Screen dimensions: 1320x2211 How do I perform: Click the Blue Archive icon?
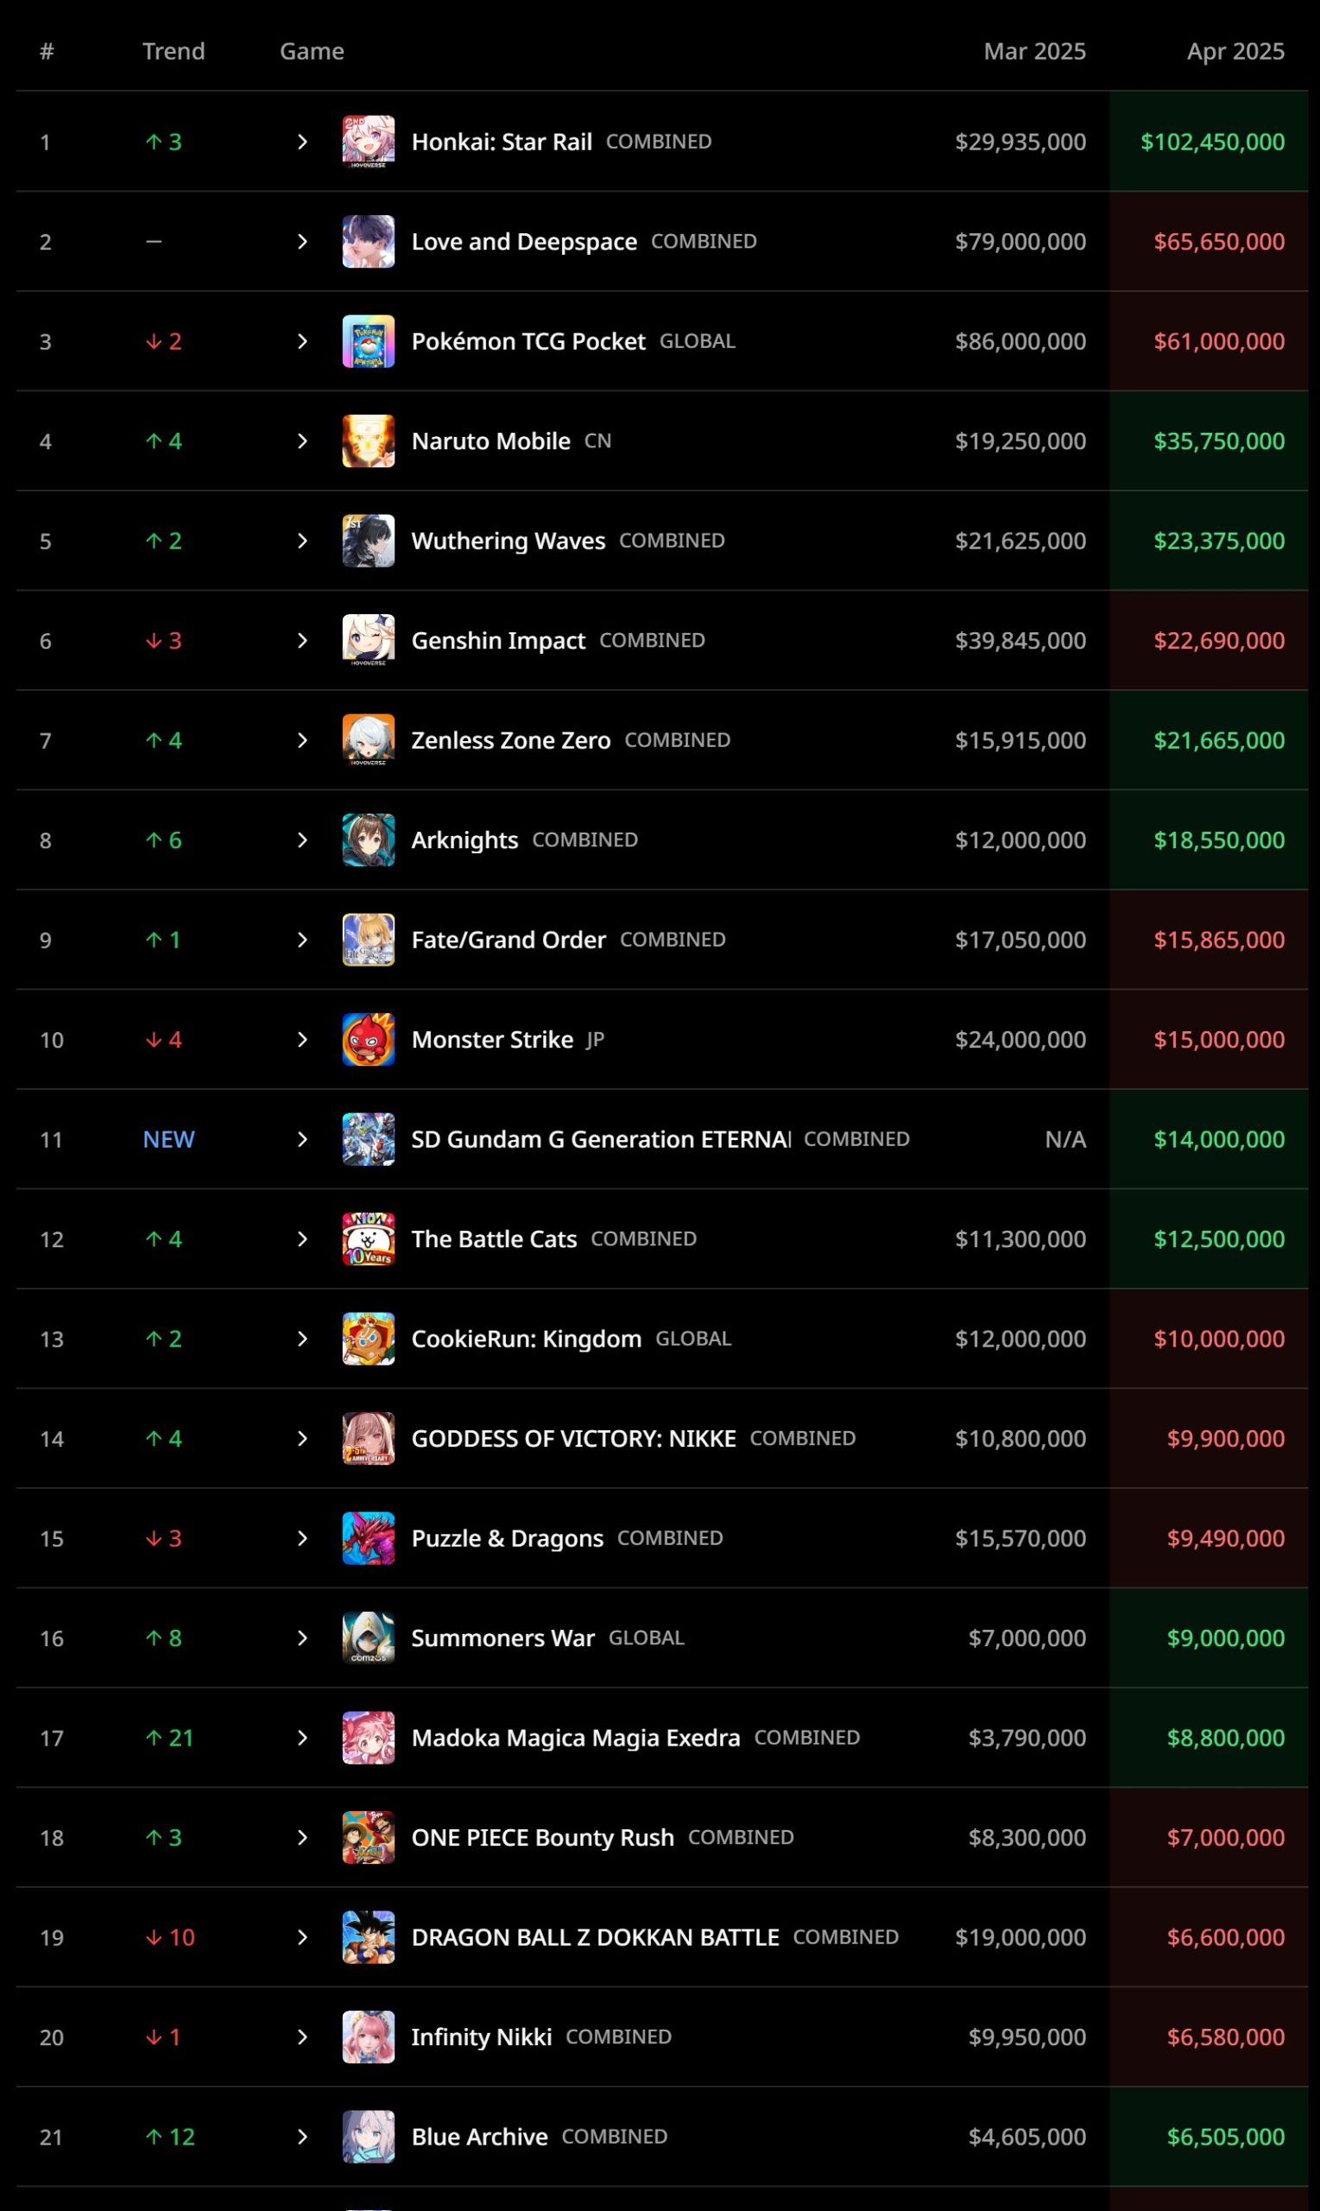(x=369, y=2136)
